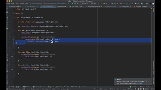Click the UTF-8 encoding status item
This screenshot has height=90, width=161.
[x=118, y=89]
